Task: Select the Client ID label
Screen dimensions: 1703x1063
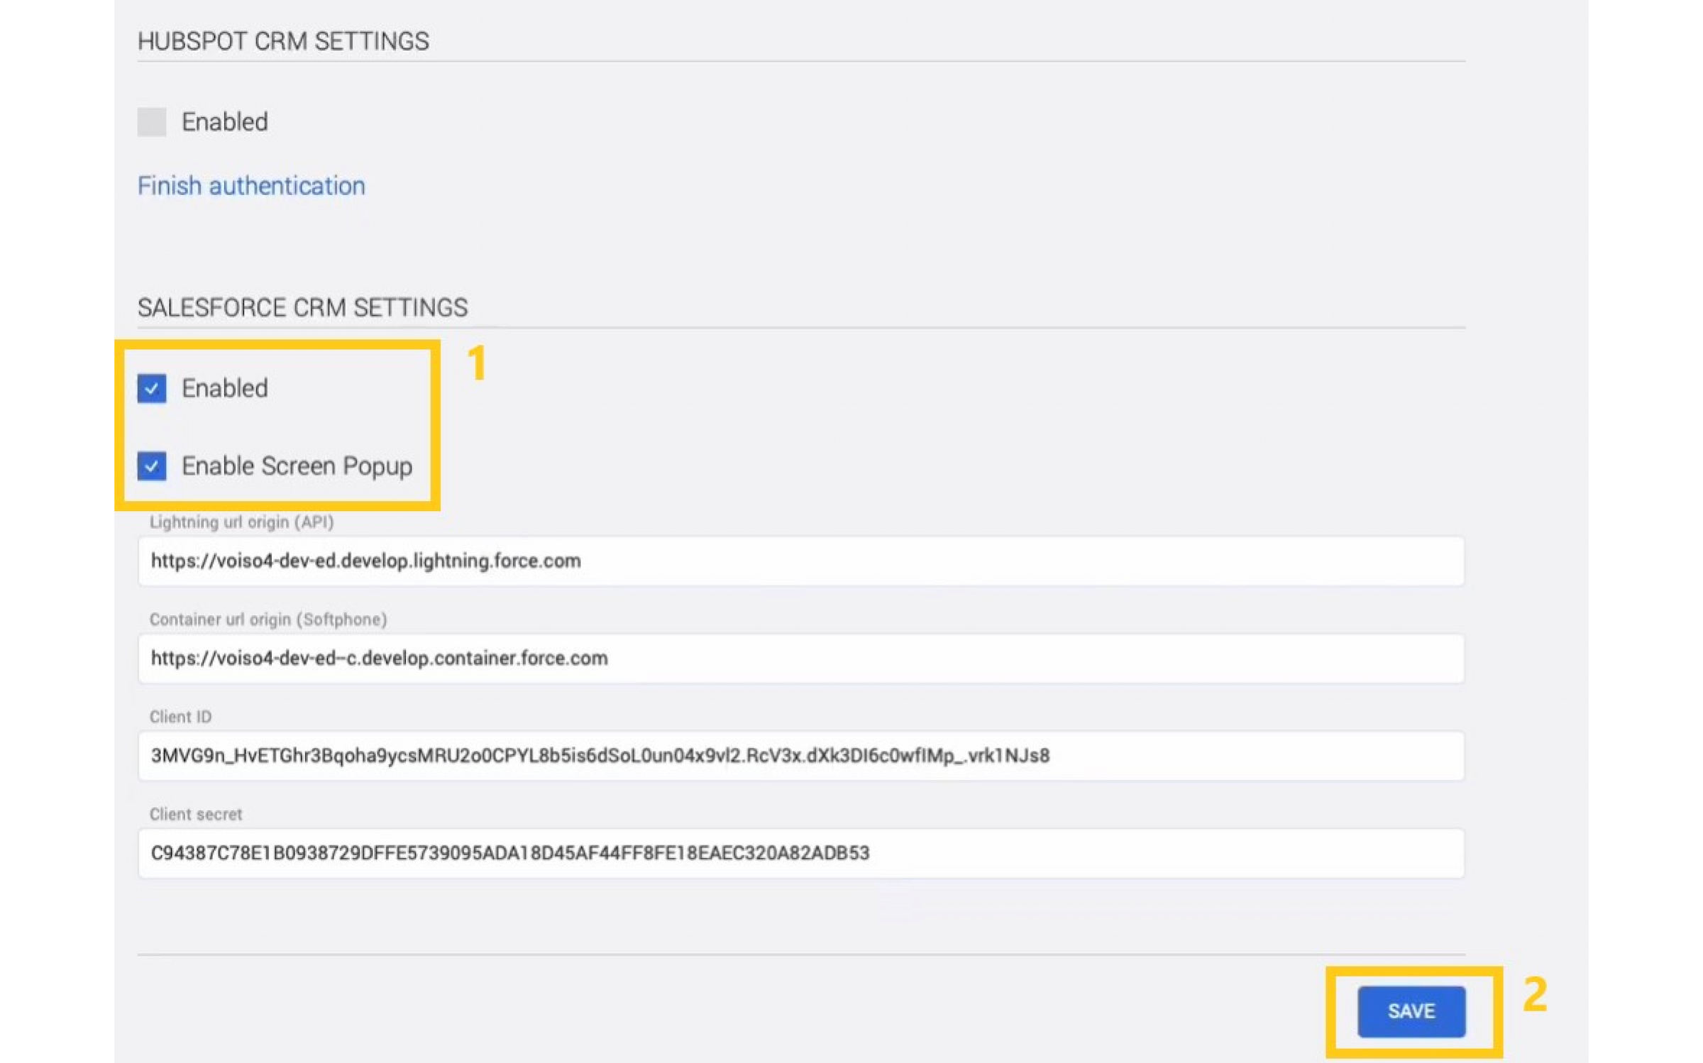Action: click(x=180, y=717)
